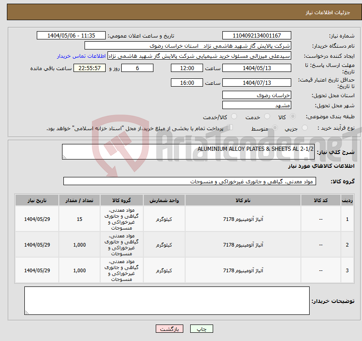Viewport: 362px width, 341px height.
Task: Click the گروه کالا column header
Action: click(x=121, y=200)
